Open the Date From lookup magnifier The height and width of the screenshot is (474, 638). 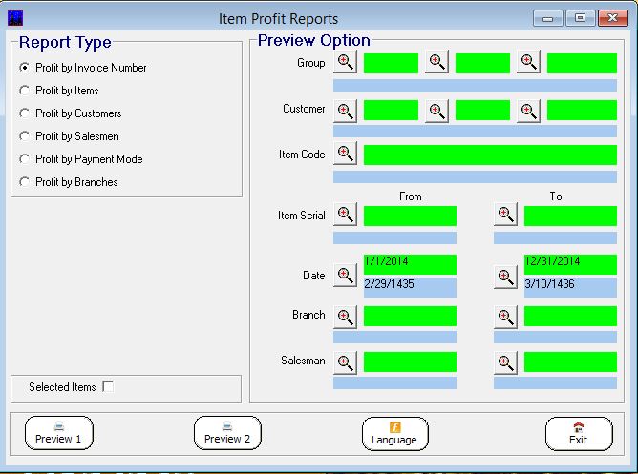click(345, 277)
